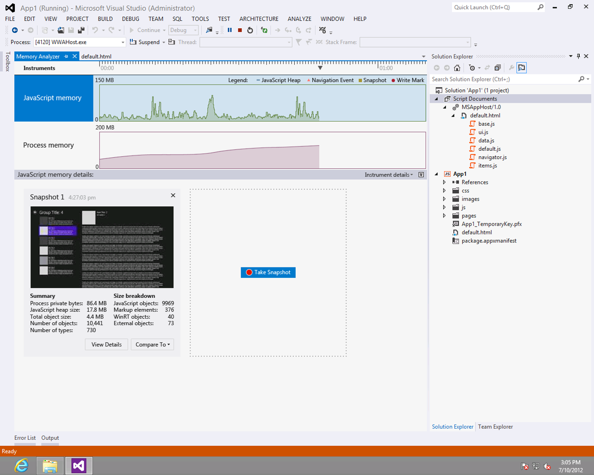Click the Redo toolbar icon
The width and height of the screenshot is (594, 475).
(111, 30)
